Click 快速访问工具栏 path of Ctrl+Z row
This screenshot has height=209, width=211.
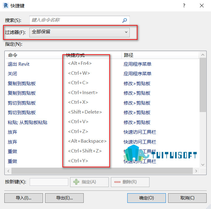140,132
